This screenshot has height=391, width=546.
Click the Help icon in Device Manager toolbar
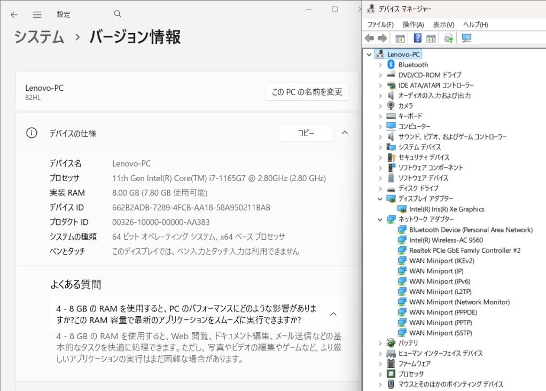coord(418,38)
